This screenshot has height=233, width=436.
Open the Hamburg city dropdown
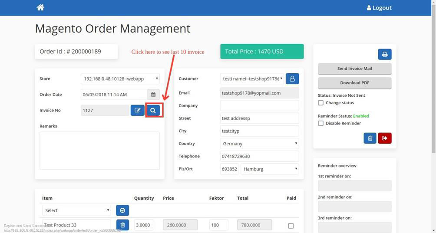270,169
